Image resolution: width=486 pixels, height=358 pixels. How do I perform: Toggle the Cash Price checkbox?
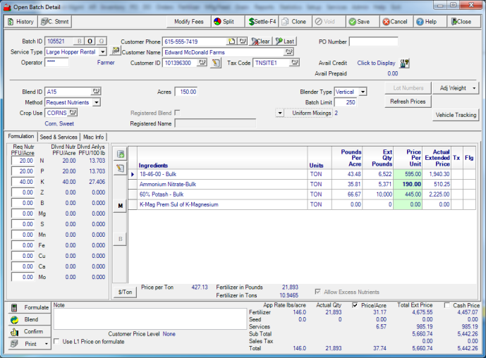coord(447,305)
